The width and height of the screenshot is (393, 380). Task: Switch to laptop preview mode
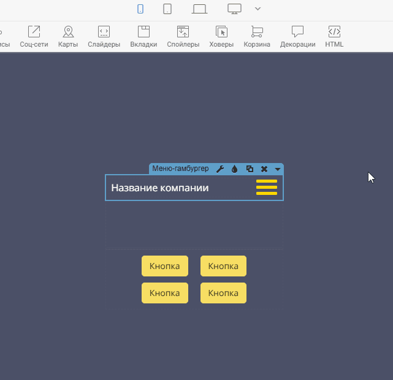pos(199,9)
